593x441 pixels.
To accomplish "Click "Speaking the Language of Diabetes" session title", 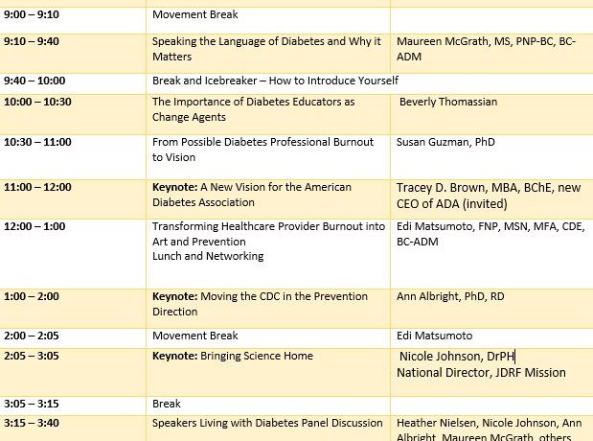I will [x=266, y=42].
